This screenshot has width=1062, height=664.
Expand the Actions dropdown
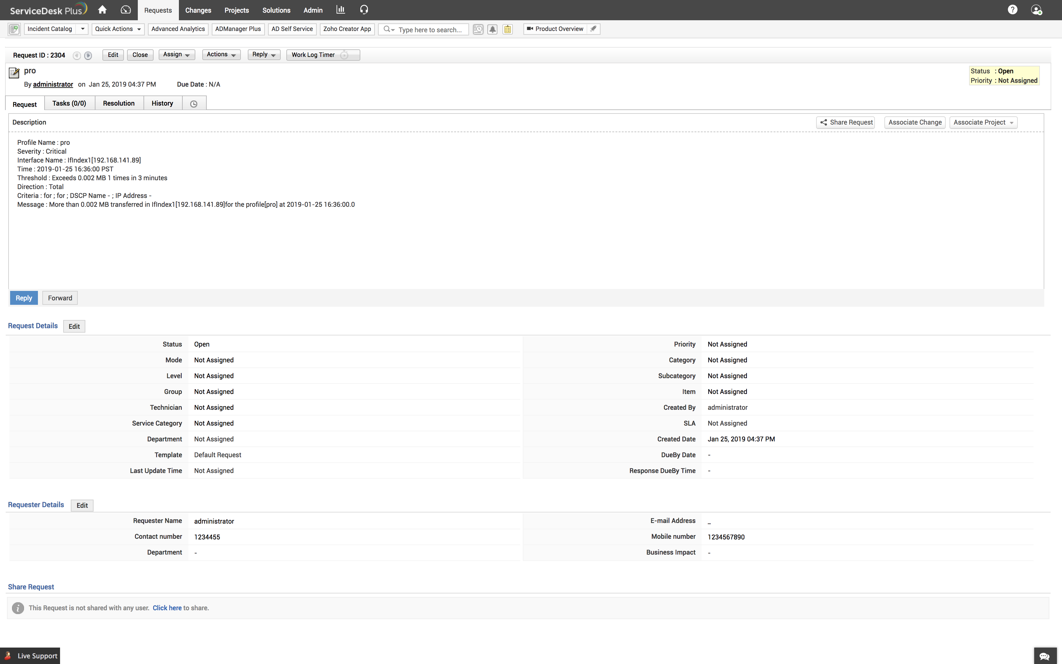coord(221,54)
